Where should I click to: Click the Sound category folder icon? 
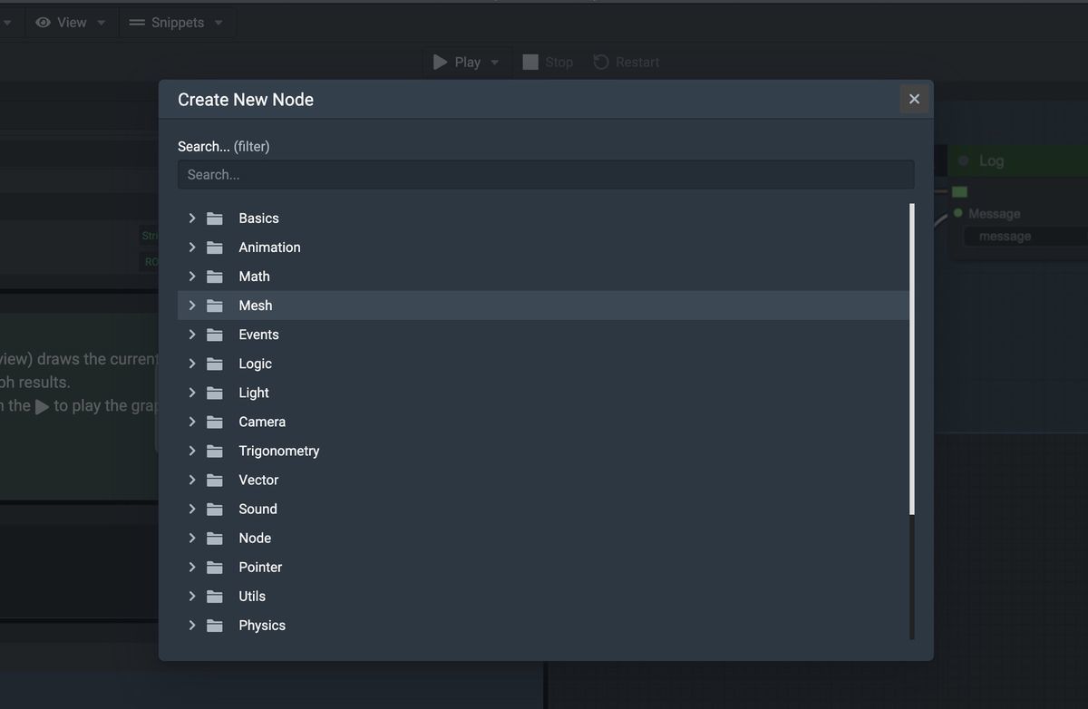click(x=215, y=509)
